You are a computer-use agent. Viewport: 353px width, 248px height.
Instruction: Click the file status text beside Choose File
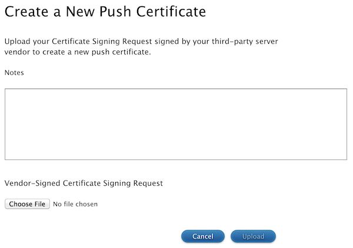tap(75, 204)
